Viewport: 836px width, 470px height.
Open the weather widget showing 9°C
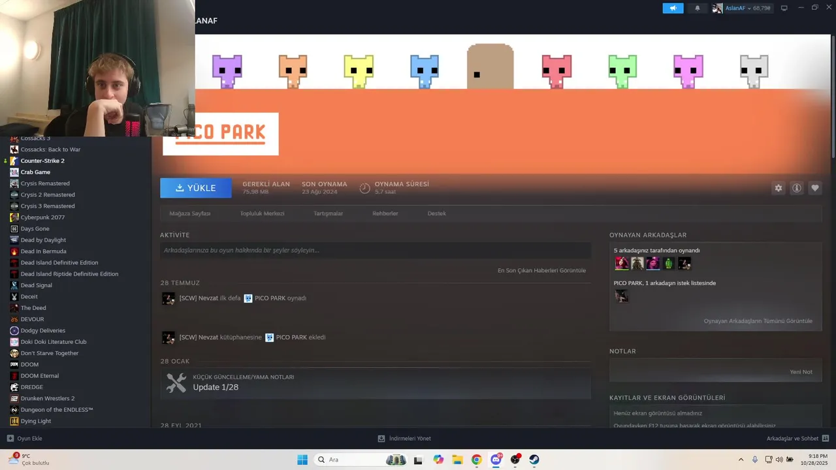coord(29,460)
